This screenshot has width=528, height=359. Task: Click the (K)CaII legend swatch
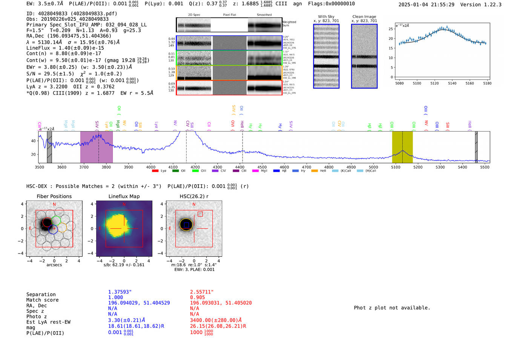click(335, 171)
